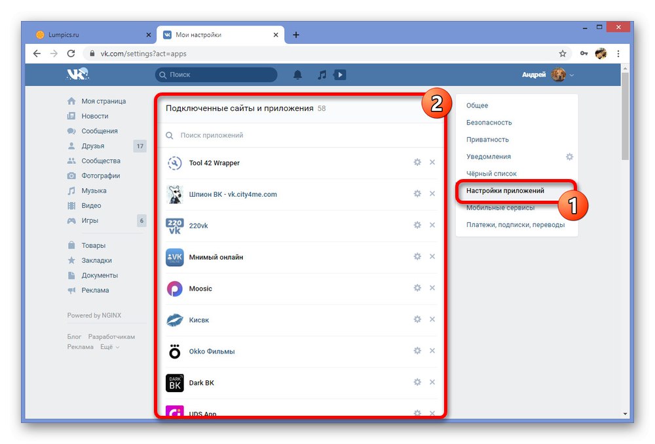Bookmark the page with the star icon
655x444 pixels.
[x=562, y=54]
